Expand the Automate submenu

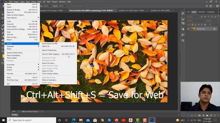coord(22,65)
